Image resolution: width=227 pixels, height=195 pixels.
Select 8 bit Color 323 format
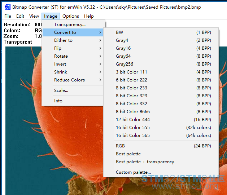tap(161, 96)
